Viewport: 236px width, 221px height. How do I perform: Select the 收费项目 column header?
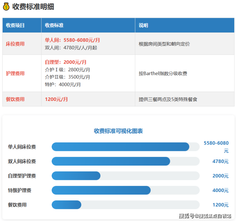tap(15, 25)
